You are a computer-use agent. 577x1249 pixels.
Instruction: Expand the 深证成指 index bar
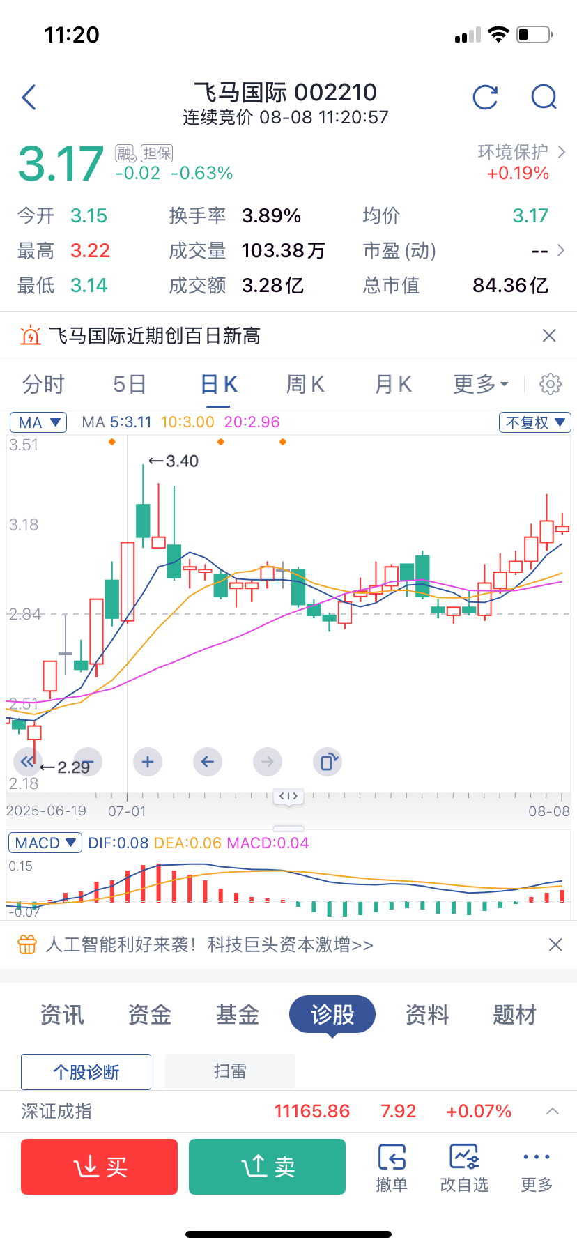(553, 1111)
